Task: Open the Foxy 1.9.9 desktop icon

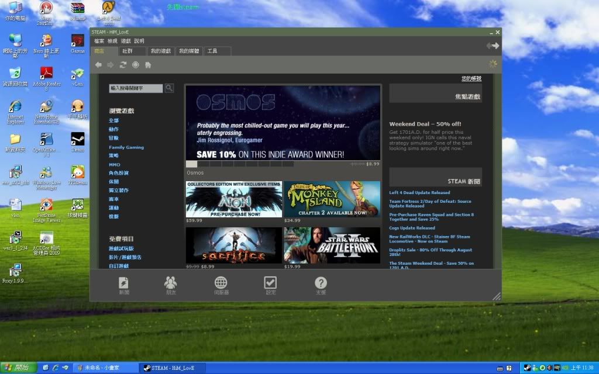Action: pyautogui.click(x=15, y=273)
